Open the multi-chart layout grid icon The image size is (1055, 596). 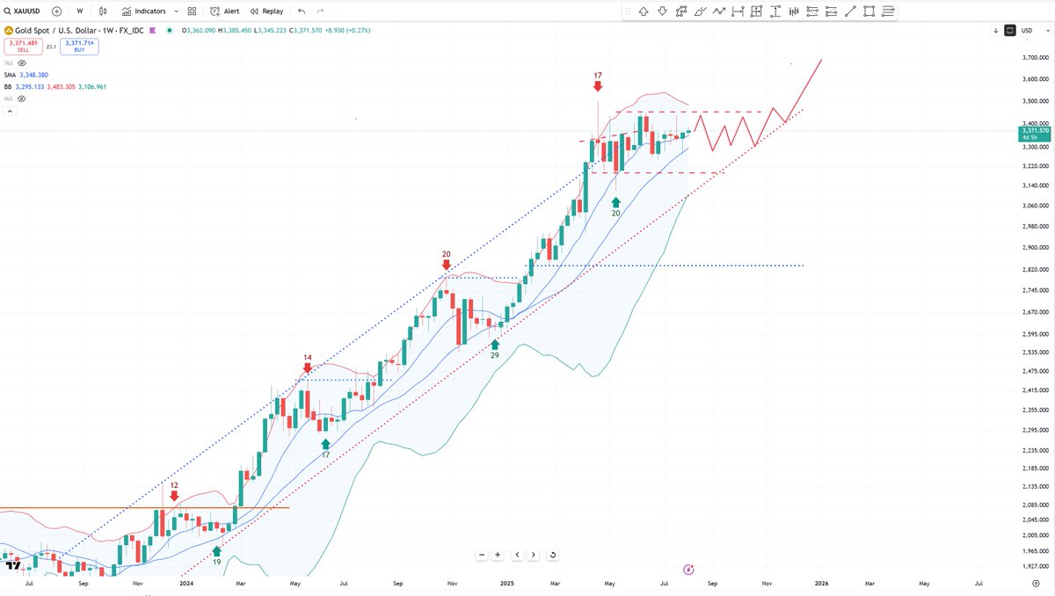point(191,11)
